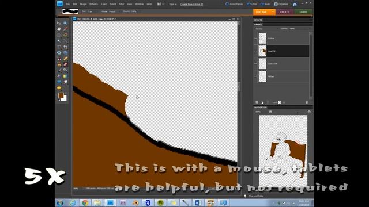Toggle visibility of the Clothes Fill layer
Screen dimensions: 369x207
pyautogui.click(x=255, y=64)
